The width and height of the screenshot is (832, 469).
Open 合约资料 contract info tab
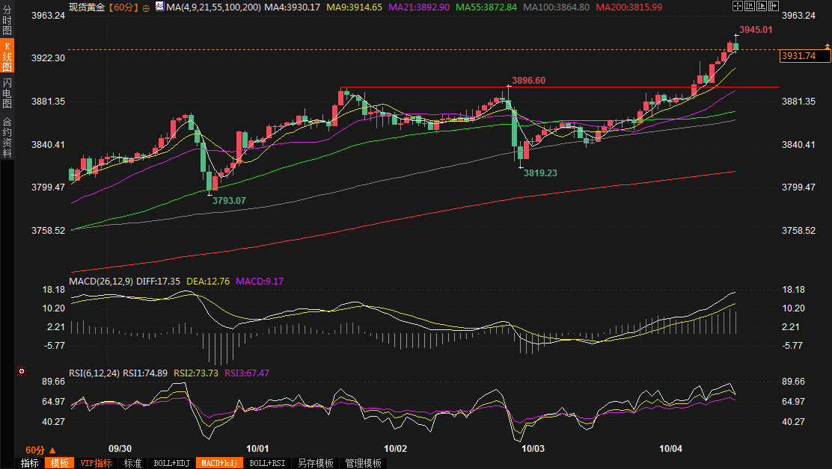pyautogui.click(x=7, y=137)
